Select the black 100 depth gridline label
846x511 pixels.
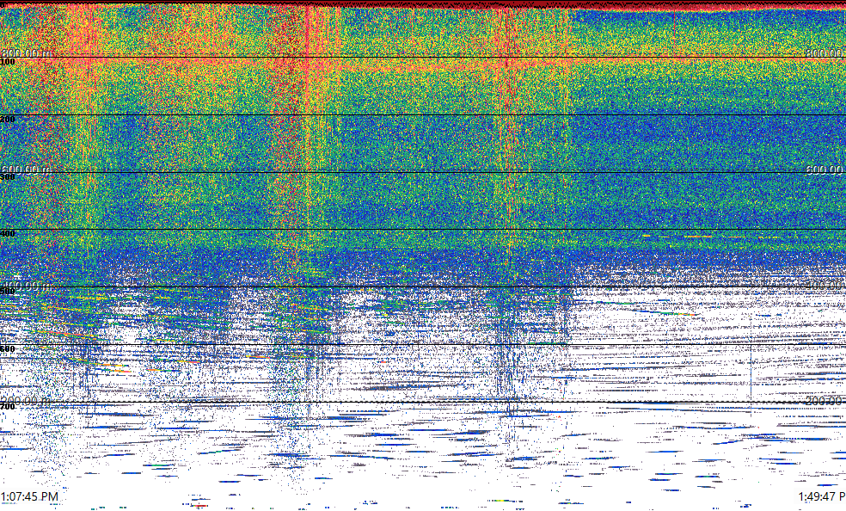point(8,62)
